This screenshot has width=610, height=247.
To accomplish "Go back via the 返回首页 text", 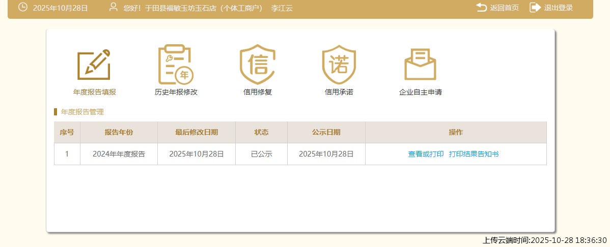I will pos(504,8).
